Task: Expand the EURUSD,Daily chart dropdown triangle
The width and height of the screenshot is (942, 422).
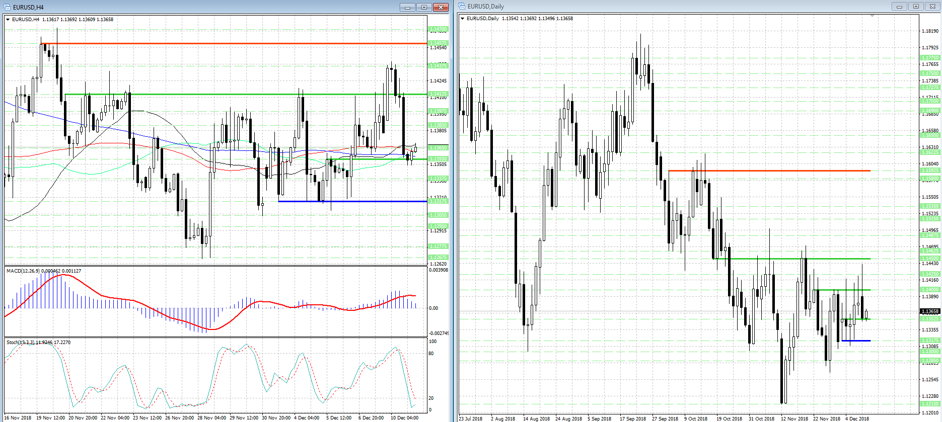Action: coord(463,19)
